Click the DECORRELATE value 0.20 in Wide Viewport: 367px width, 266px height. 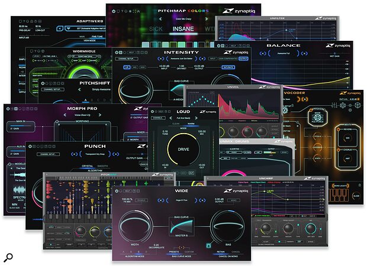(x=156, y=245)
